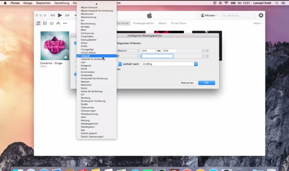Image resolution: width=289 pixels, height=171 pixels.
Task: Click the start year field showing 1970
Action: (x=148, y=51)
